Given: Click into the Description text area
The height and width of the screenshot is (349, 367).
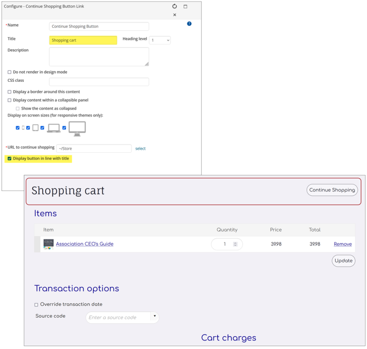Looking at the screenshot, I should tap(99, 57).
